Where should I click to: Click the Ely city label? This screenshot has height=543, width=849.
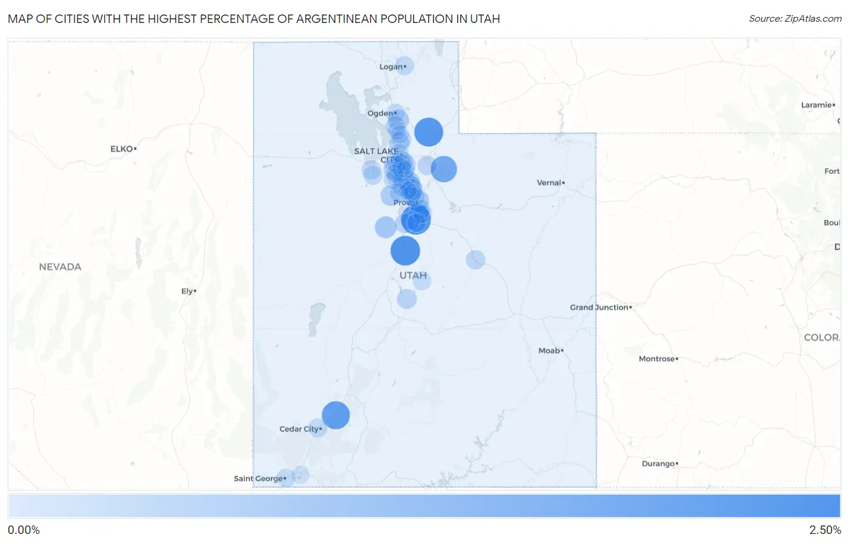187,291
